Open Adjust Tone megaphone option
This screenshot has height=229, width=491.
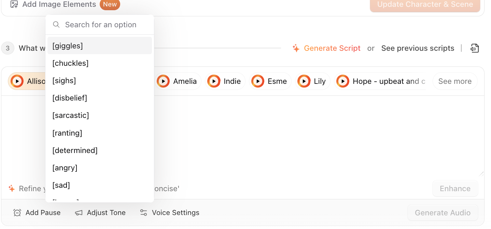point(79,213)
